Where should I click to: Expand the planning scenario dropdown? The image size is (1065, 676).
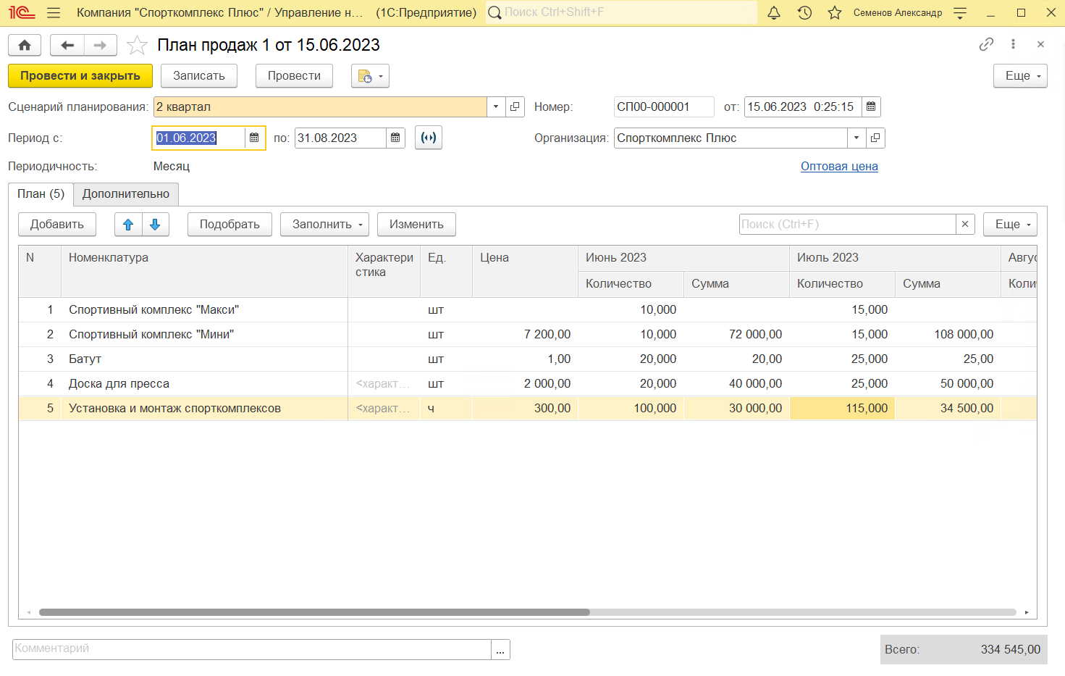496,107
